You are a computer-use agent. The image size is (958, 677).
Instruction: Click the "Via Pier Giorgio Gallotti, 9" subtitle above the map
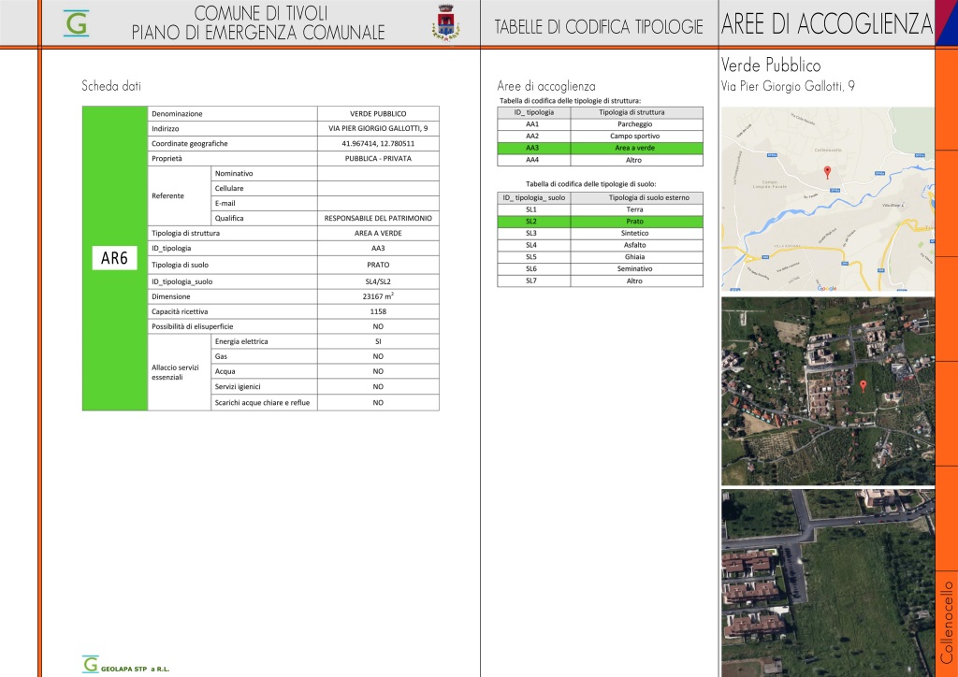coord(788,86)
